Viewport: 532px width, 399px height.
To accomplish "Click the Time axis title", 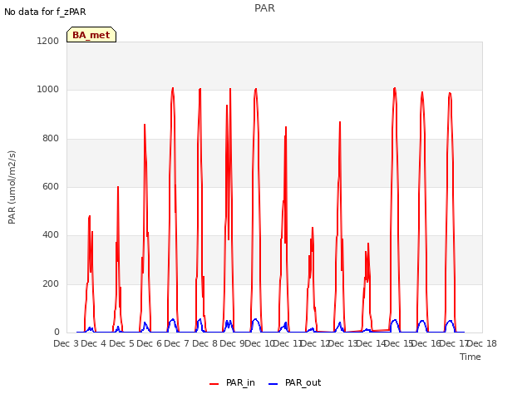I will (x=470, y=357).
